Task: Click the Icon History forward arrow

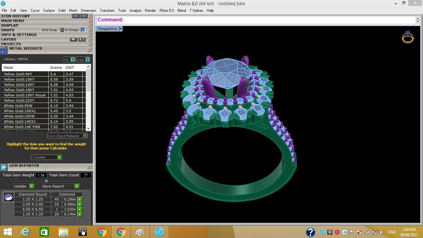Action: [84, 16]
